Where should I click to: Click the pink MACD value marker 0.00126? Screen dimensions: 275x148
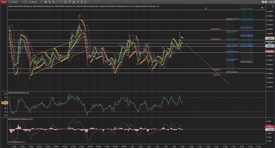coord(270,127)
